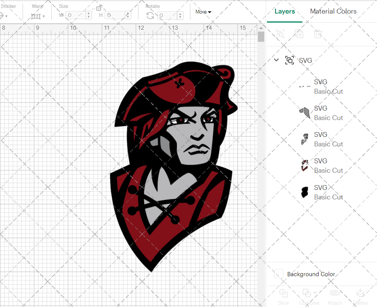Screen dimensions: 377x307
Task: Click the Group icon in Layers panel
Action: (280, 34)
